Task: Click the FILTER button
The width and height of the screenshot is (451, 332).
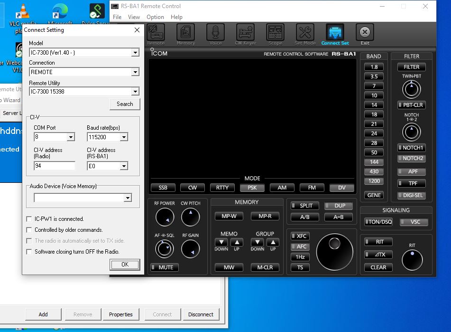Action: (412, 67)
